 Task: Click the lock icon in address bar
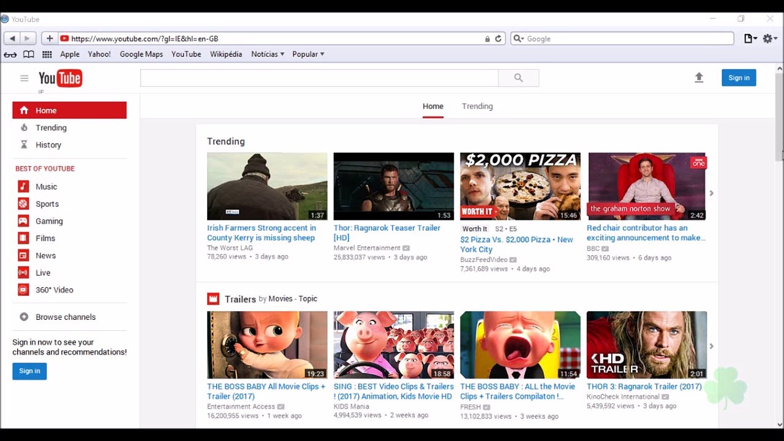click(x=488, y=39)
